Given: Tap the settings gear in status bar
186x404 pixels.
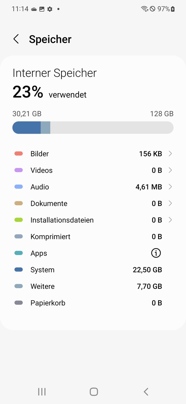Looking at the screenshot, I should click(50, 9).
